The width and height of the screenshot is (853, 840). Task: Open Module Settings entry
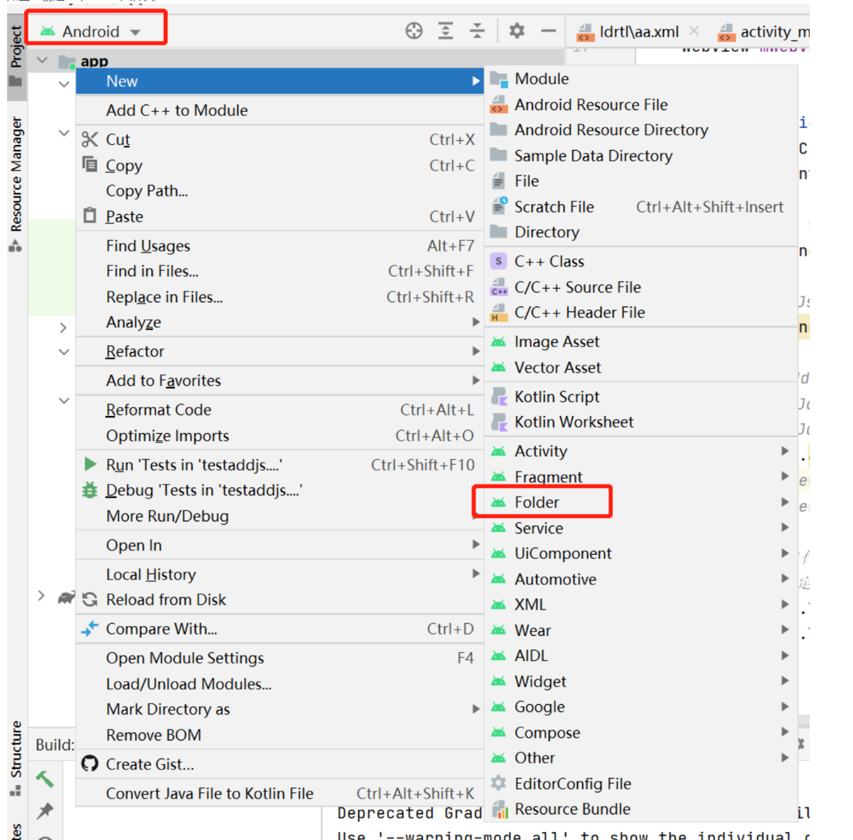(x=280, y=658)
